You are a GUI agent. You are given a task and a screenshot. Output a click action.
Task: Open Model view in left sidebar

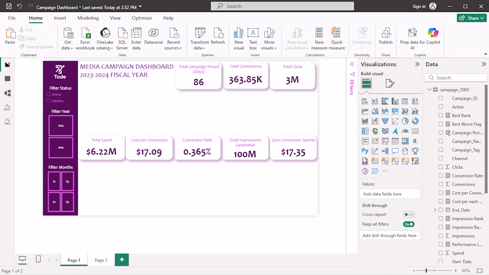tap(8, 93)
